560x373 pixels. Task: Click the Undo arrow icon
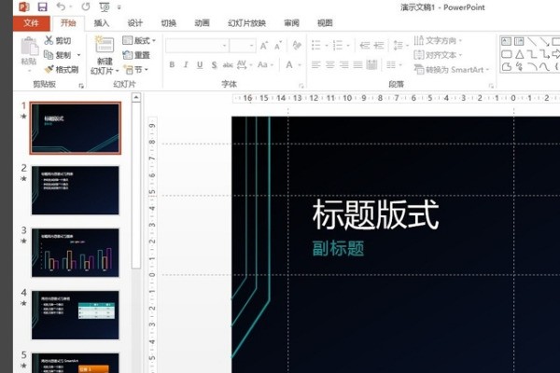(x=61, y=7)
